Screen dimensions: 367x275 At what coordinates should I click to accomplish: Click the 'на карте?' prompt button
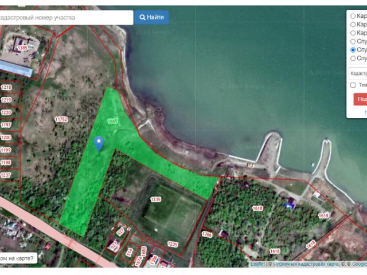(x=18, y=258)
